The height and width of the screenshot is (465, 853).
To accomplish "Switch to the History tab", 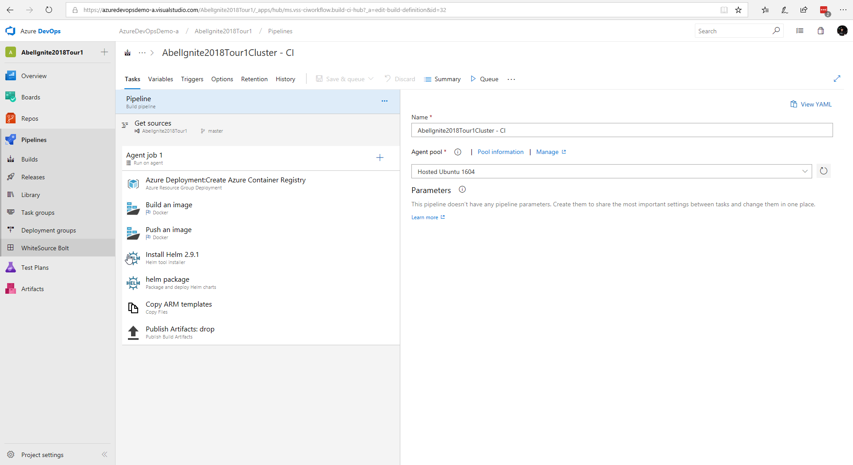I will pyautogui.click(x=285, y=79).
